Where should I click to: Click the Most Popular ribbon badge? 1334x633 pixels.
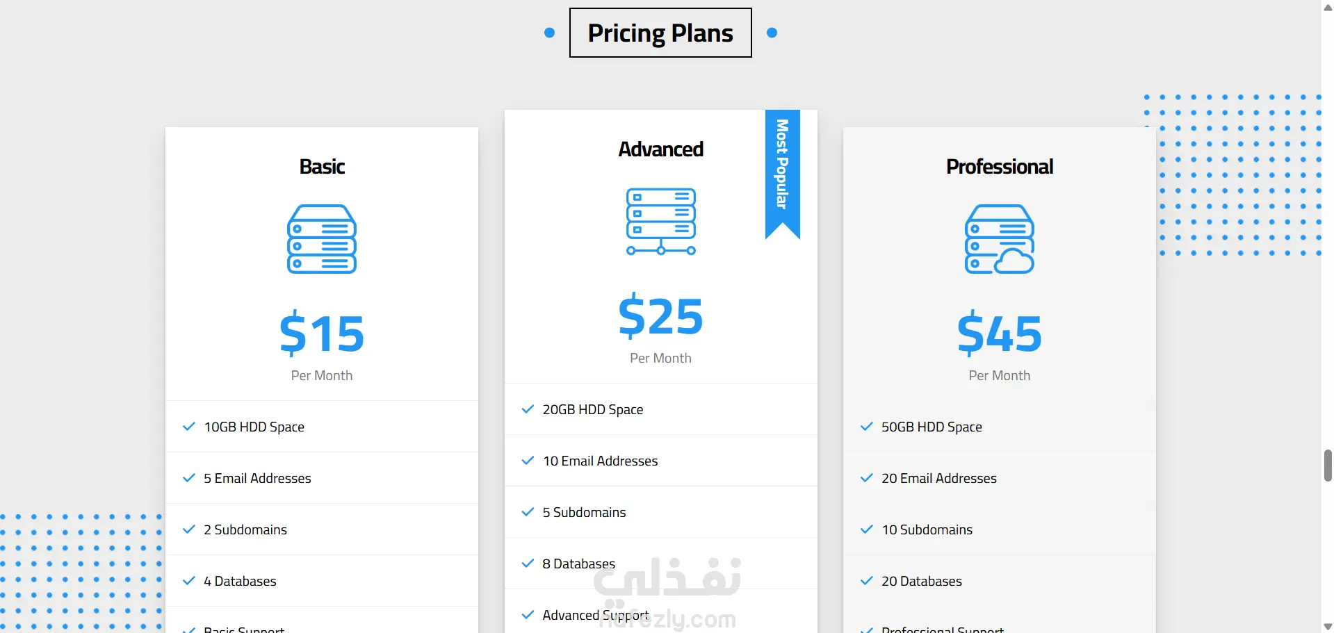783,174
